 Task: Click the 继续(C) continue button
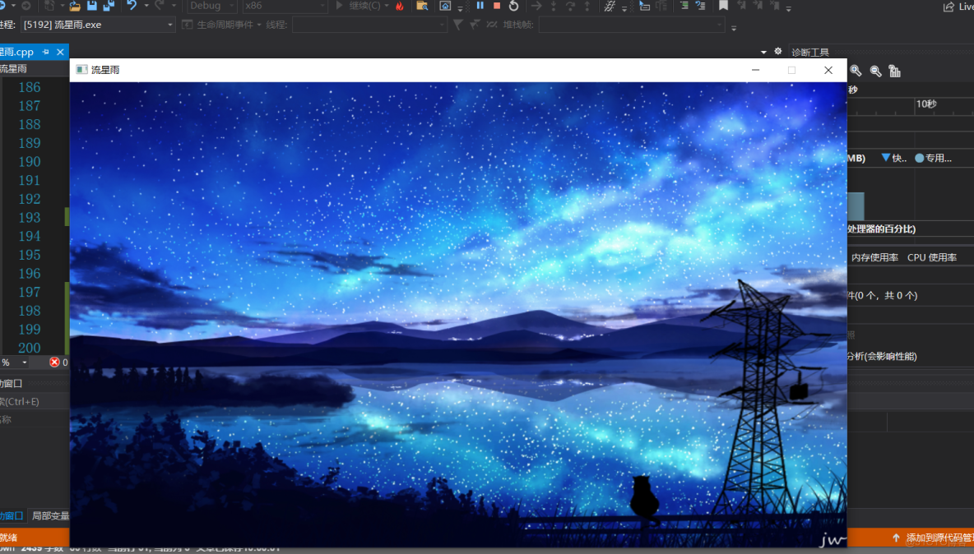pos(360,6)
